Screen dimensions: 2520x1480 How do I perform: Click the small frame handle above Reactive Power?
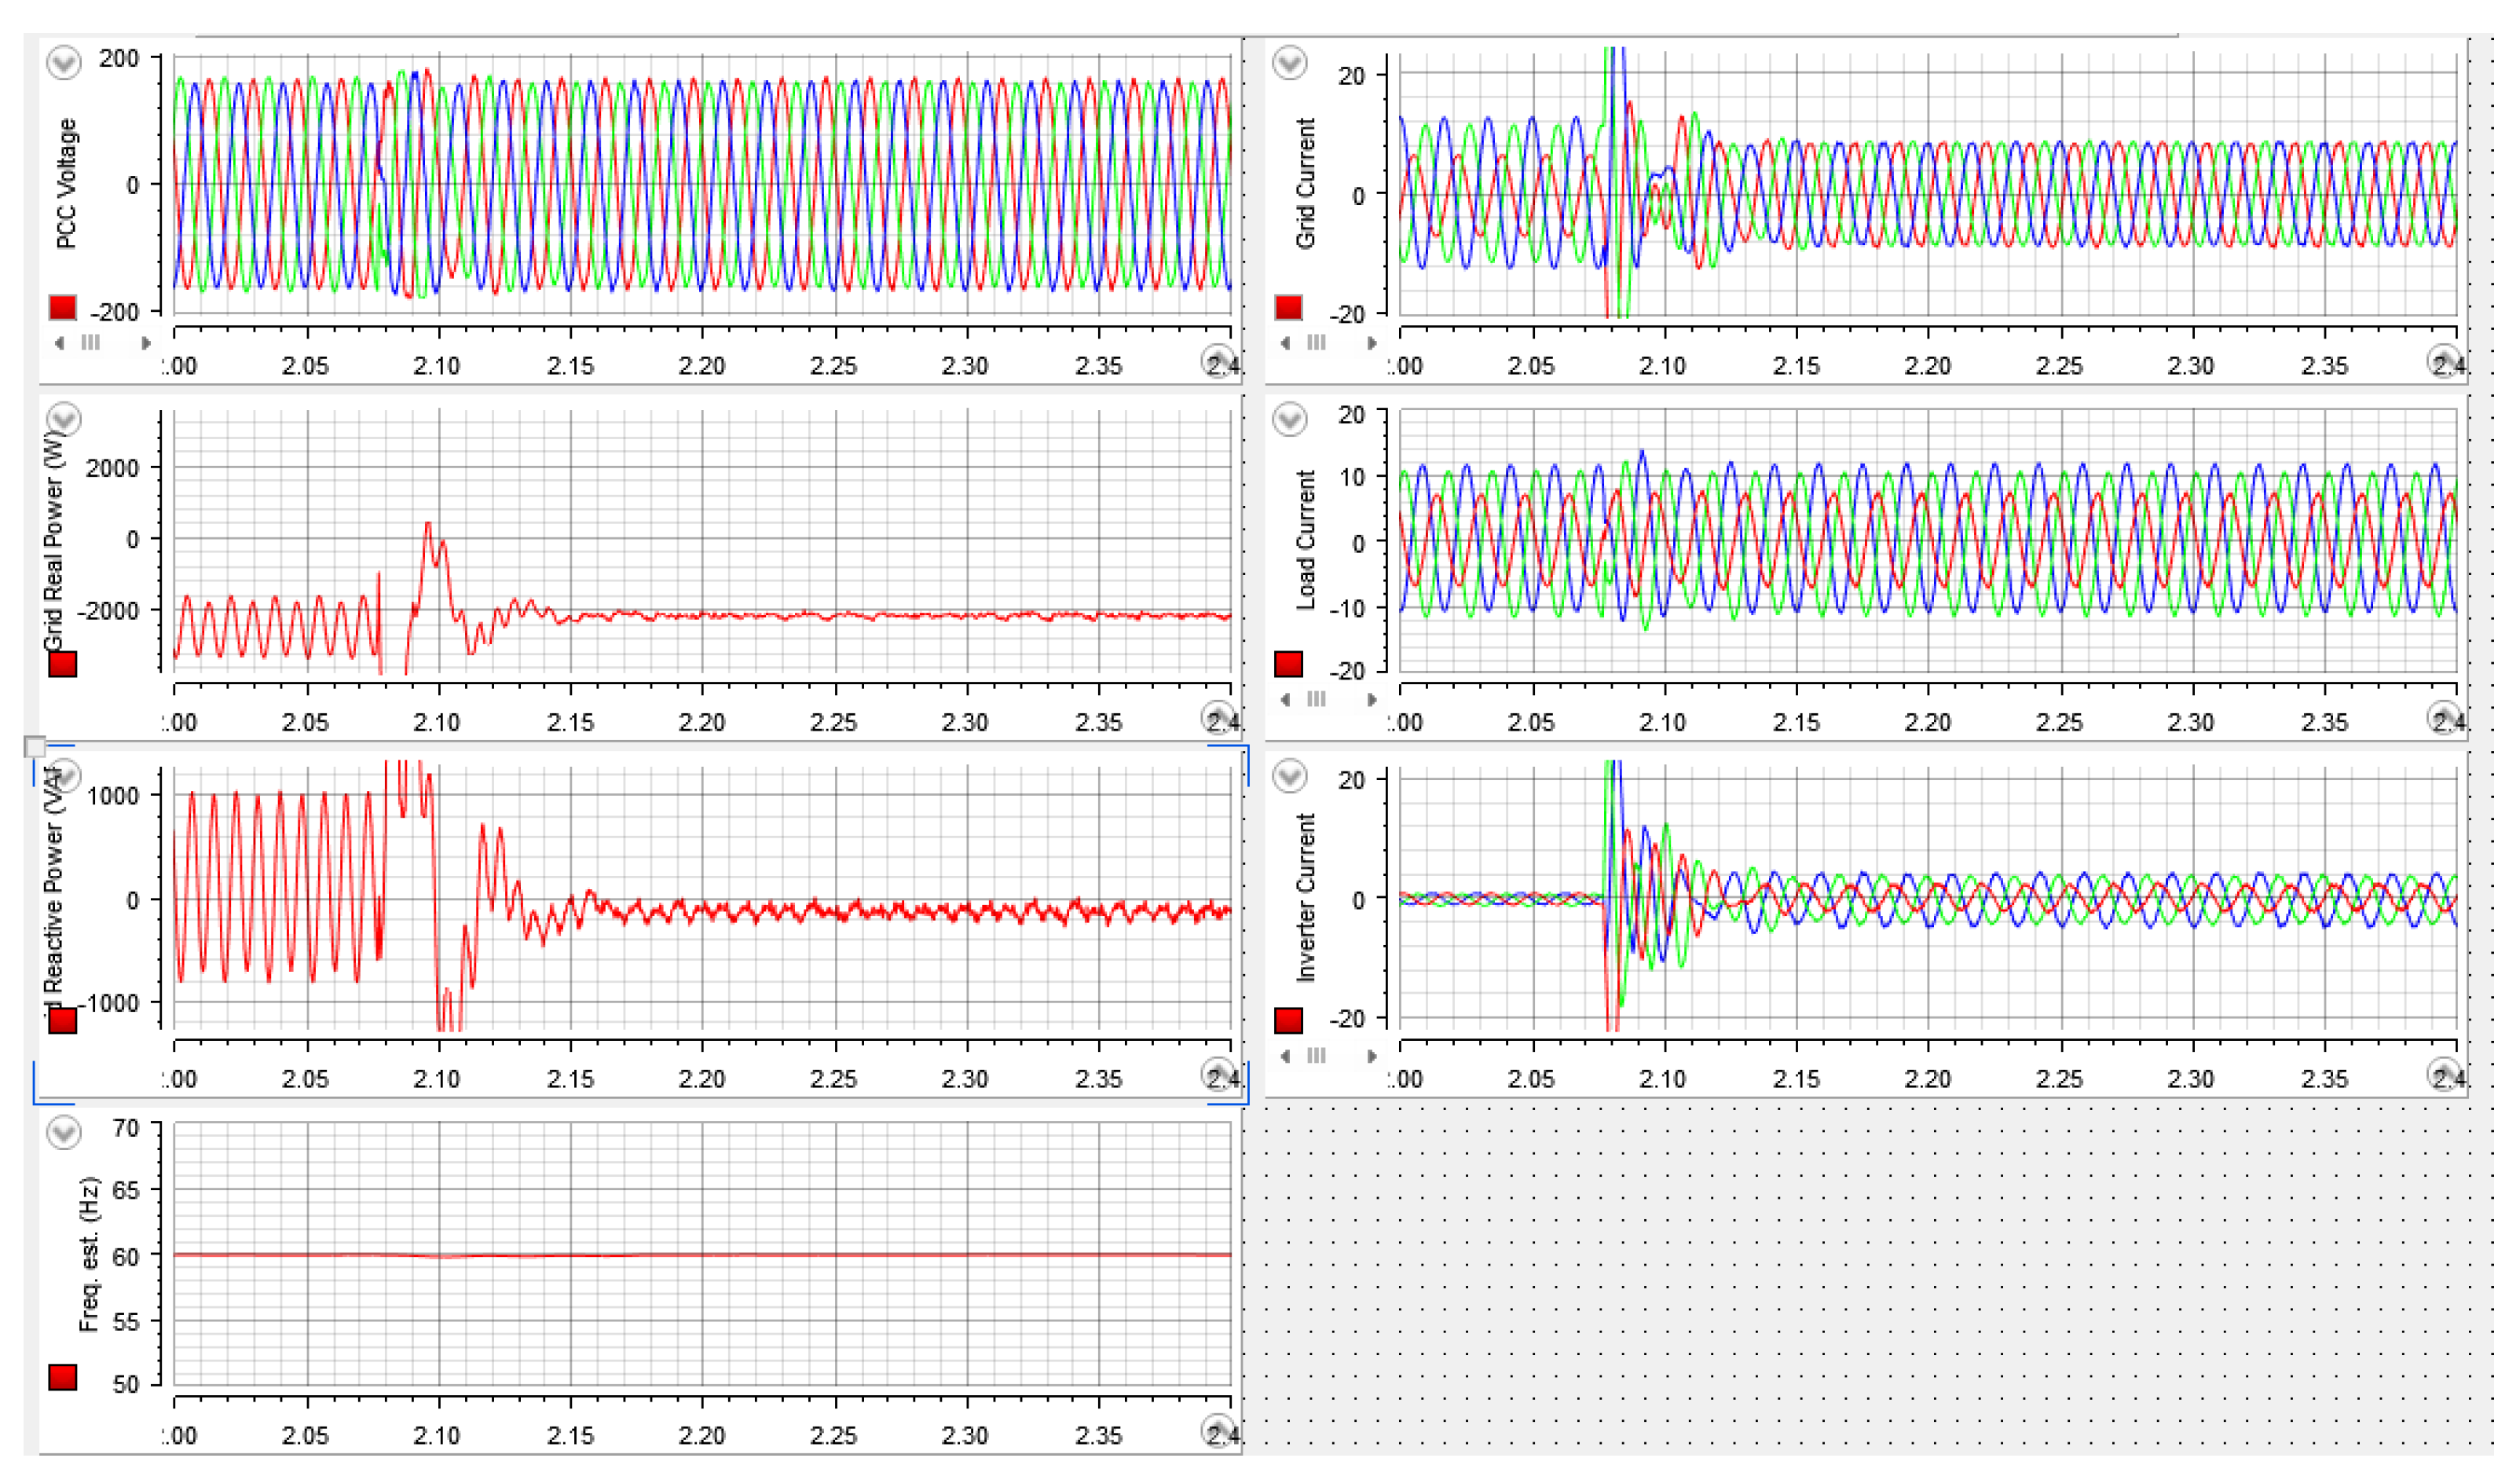[x=34, y=747]
